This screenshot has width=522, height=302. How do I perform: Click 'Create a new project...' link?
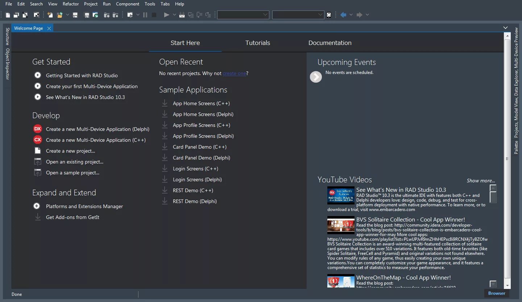70,151
